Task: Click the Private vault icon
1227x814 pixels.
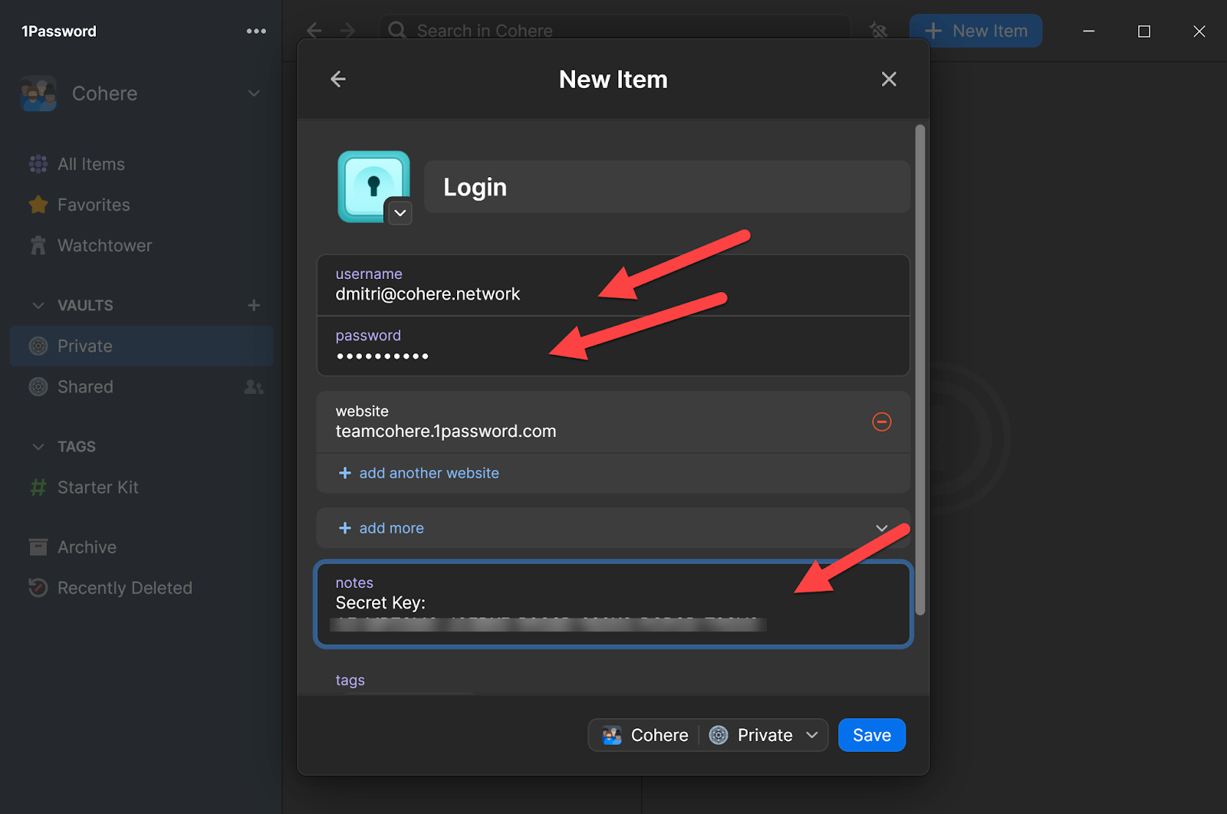Action: [x=38, y=346]
